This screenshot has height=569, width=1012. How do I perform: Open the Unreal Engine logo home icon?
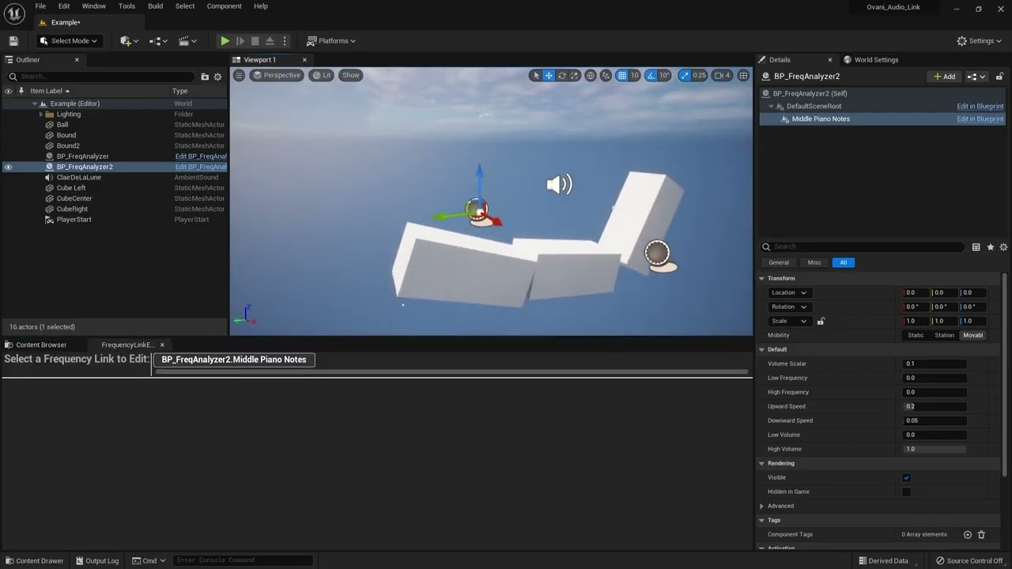tap(14, 13)
